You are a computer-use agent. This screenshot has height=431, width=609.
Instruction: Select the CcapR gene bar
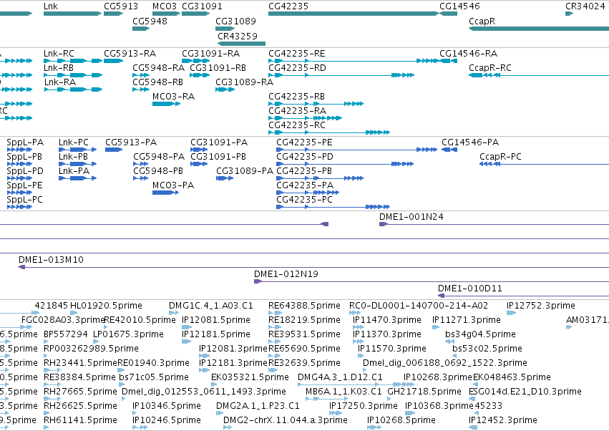click(x=539, y=29)
